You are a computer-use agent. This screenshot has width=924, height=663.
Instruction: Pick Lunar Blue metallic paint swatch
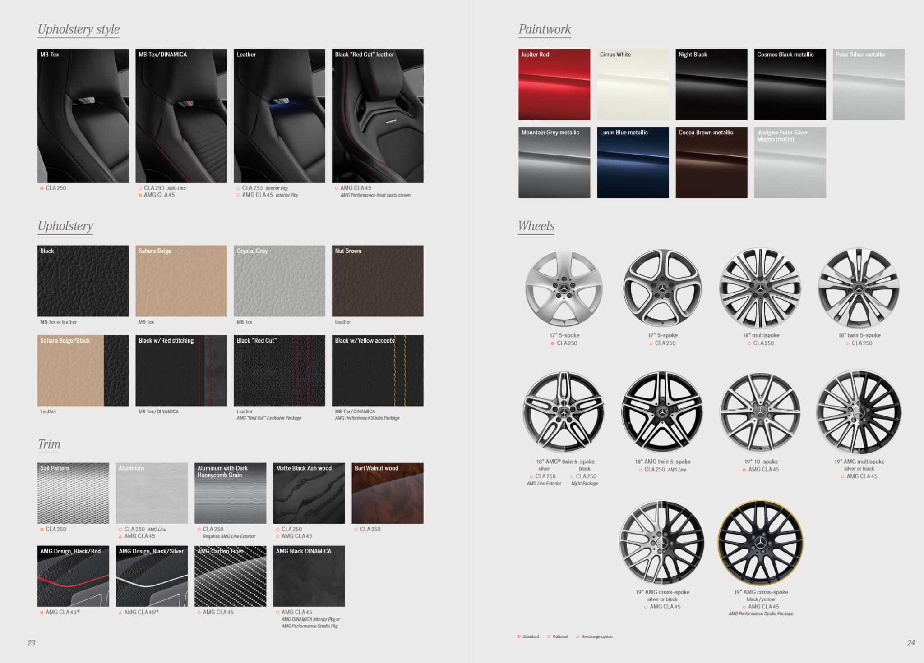[633, 163]
